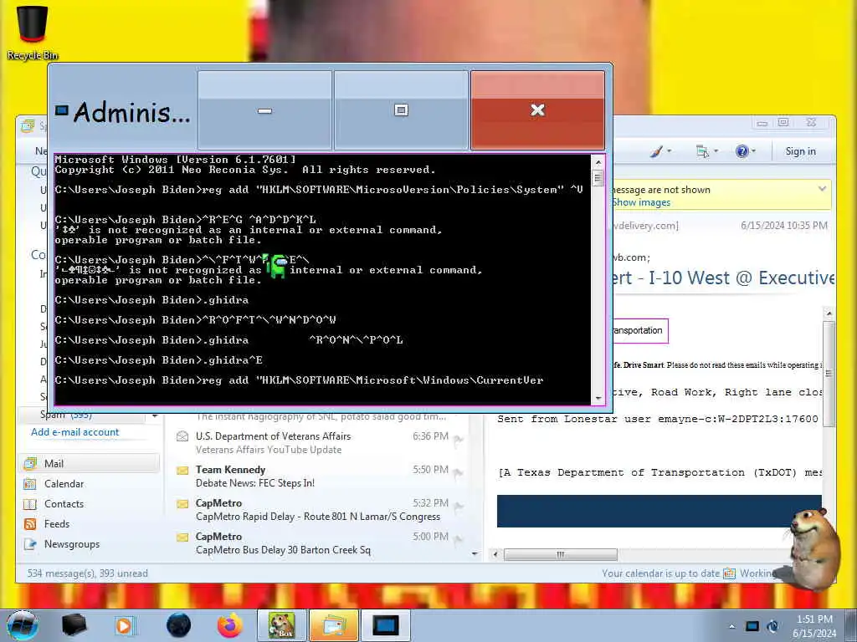Click up arrow of reading pane vertical scrollbar
Image resolution: width=857 pixels, height=642 pixels.
(x=829, y=313)
